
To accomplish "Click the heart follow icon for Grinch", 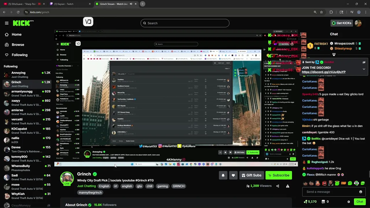I will (233, 175).
